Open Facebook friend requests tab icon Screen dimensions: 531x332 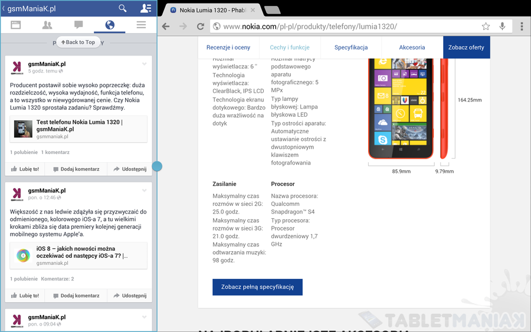(47, 25)
